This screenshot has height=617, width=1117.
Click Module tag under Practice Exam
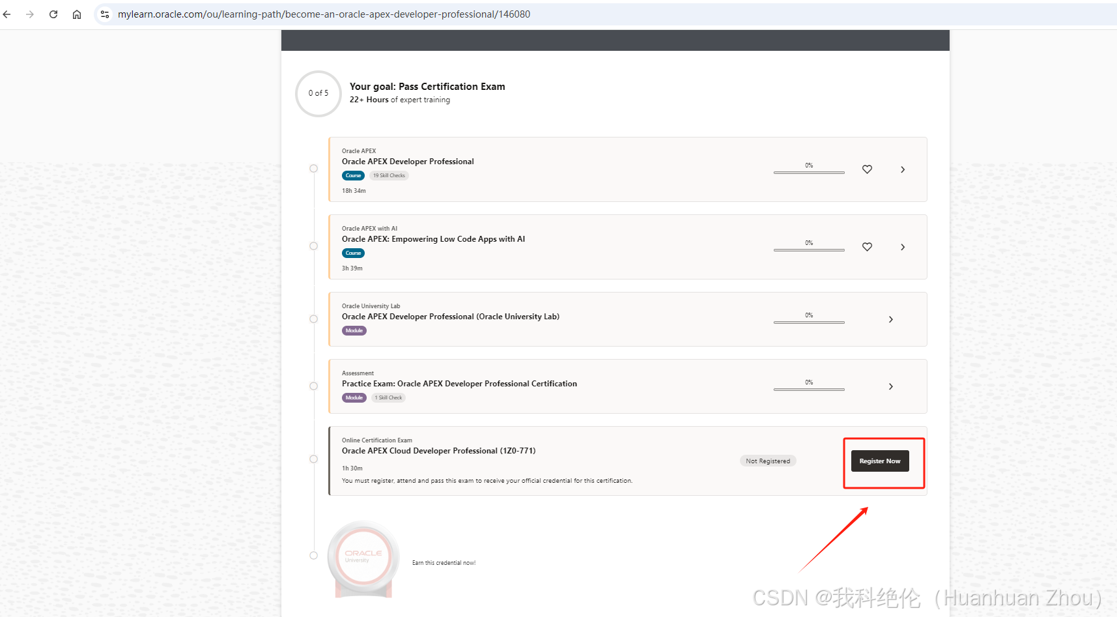(354, 397)
